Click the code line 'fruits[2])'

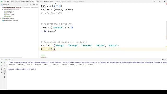(48, 49)
